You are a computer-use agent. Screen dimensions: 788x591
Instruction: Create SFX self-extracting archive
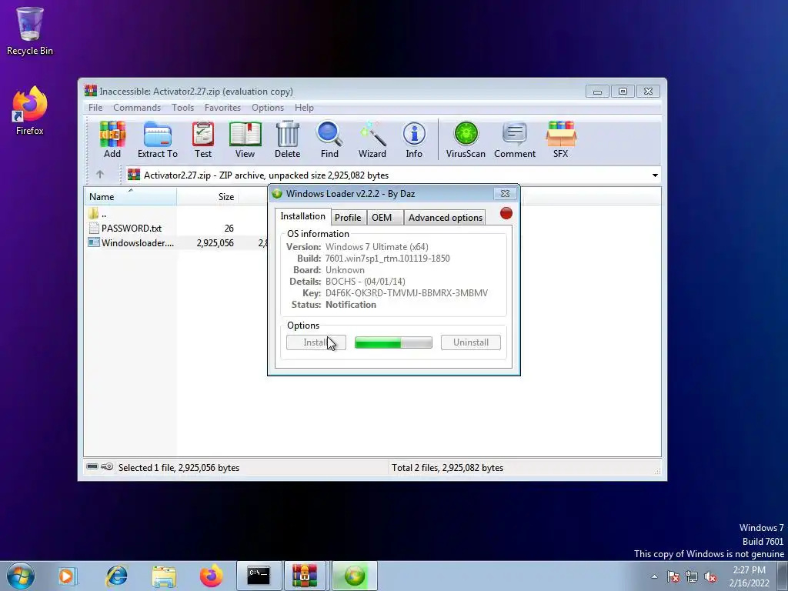click(561, 140)
